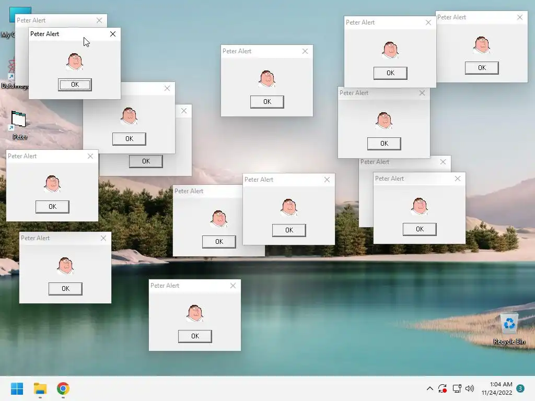Click OK in the mostly hidden dialog showing no face

[146, 161]
